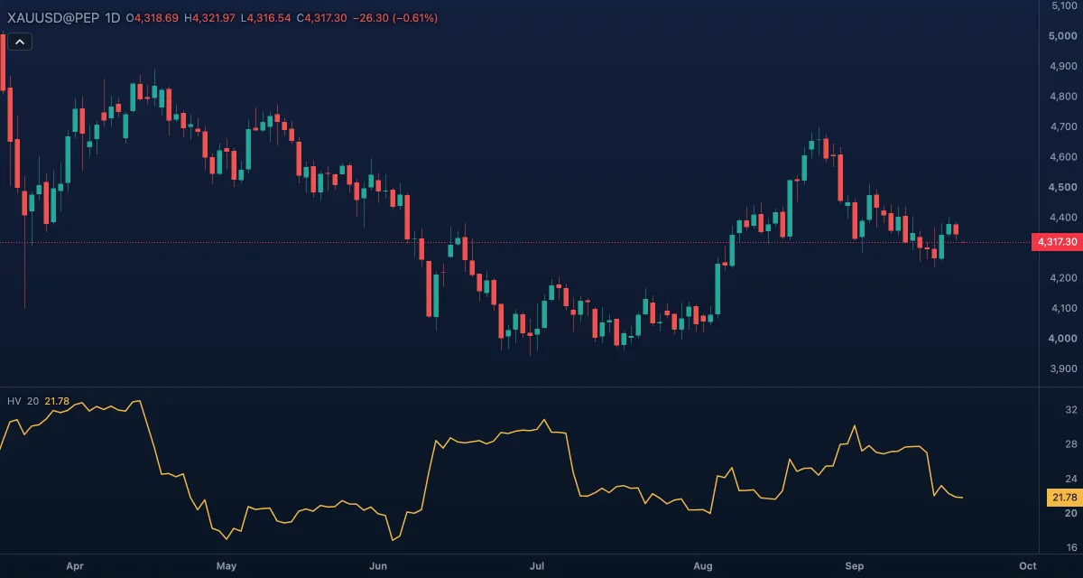Click the HV 20 indicator legend
Viewport: 1083px width, 578px height.
pos(23,400)
